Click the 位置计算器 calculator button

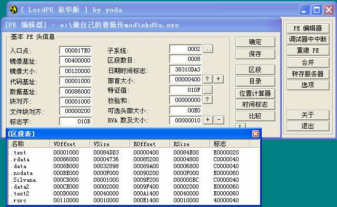coord(255,94)
